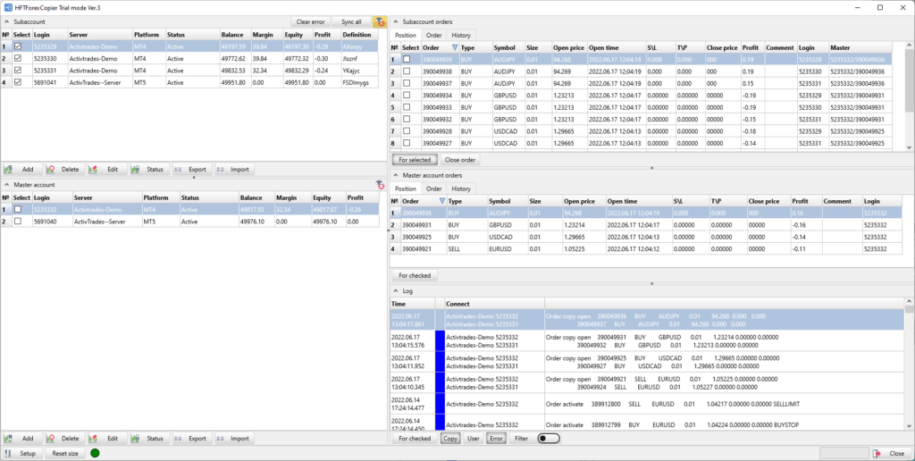Screen dimensions: 915x461
Task: Open Order tab in Subaccount orders
Action: (433, 35)
